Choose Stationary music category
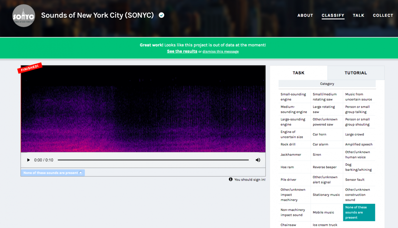The image size is (398, 228). coord(327,195)
